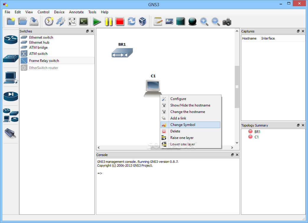This screenshot has width=308, height=223.
Task: Open console to all devices terminal icon
Action: coord(84,21)
